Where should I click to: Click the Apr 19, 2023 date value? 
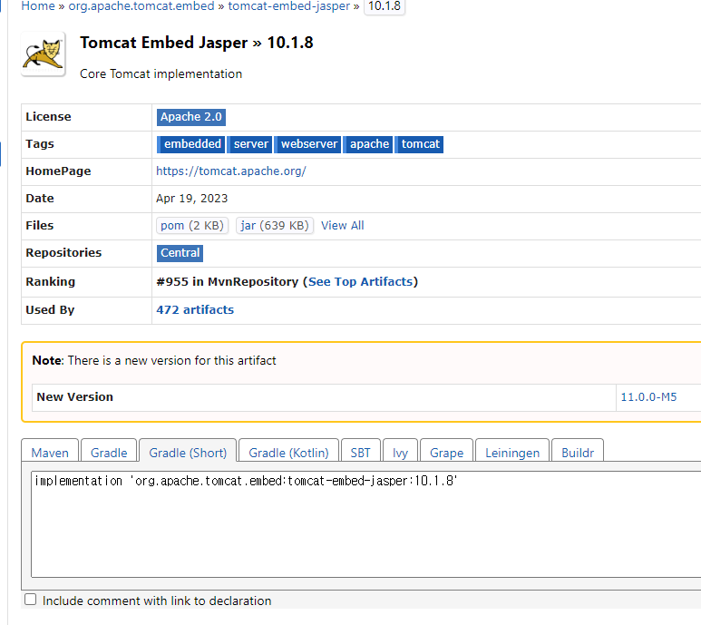pyautogui.click(x=191, y=199)
